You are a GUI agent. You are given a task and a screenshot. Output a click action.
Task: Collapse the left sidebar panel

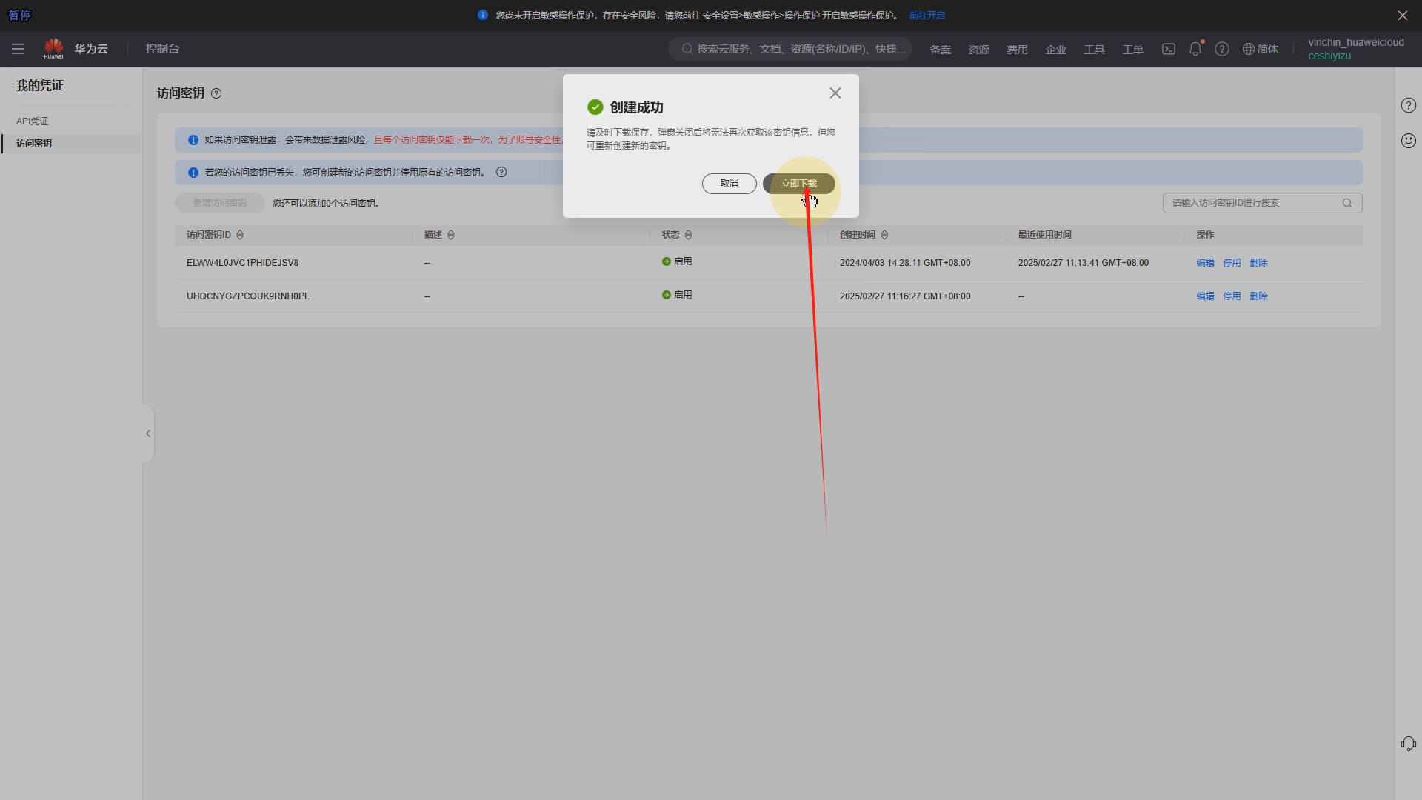pyautogui.click(x=148, y=433)
